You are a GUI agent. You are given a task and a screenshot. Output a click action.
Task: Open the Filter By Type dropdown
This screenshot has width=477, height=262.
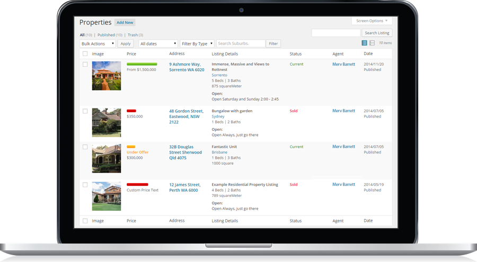coord(197,43)
